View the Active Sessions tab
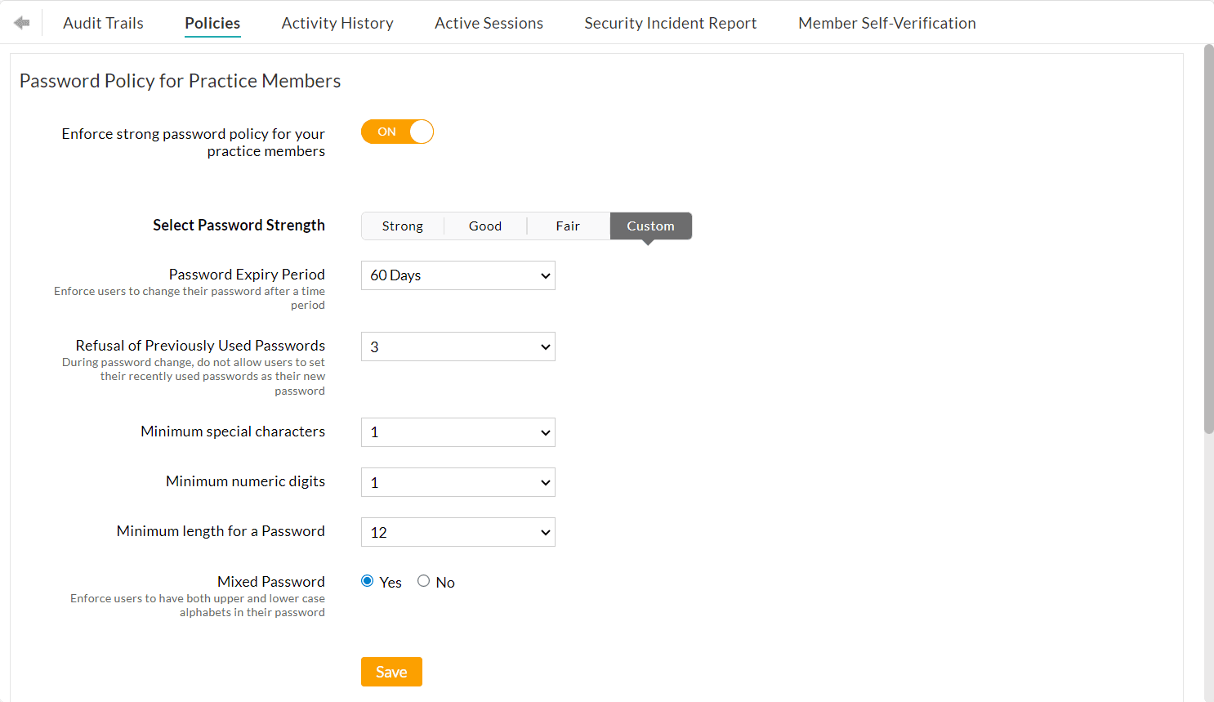 click(x=489, y=23)
